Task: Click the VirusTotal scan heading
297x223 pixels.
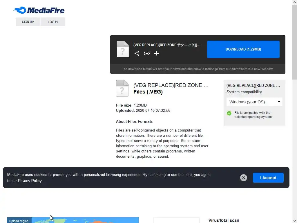Action: (224, 221)
